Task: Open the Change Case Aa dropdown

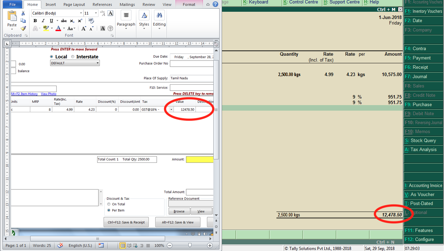Action: (x=71, y=28)
